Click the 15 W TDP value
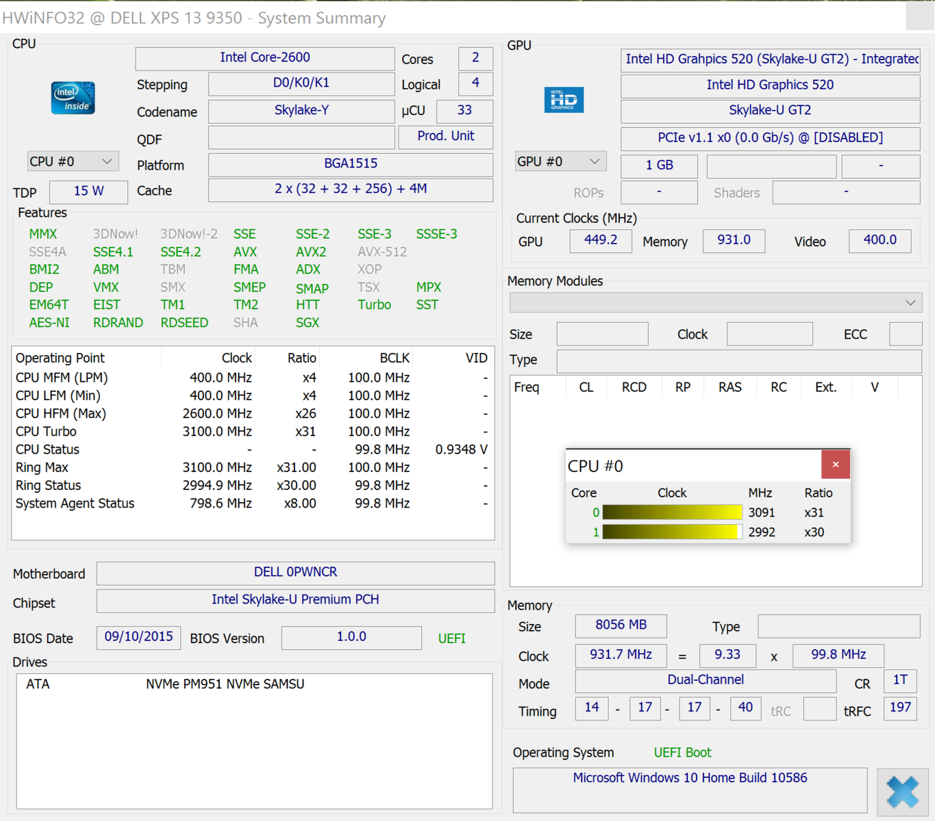Image resolution: width=935 pixels, height=821 pixels. (x=89, y=192)
